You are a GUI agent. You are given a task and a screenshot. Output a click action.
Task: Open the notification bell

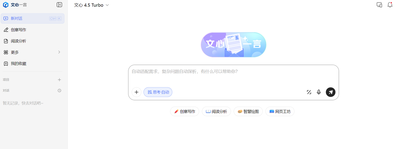(390, 5)
